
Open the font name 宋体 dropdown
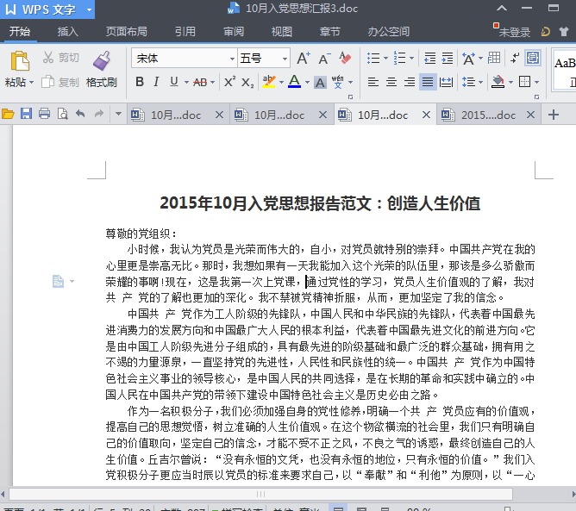click(232, 59)
